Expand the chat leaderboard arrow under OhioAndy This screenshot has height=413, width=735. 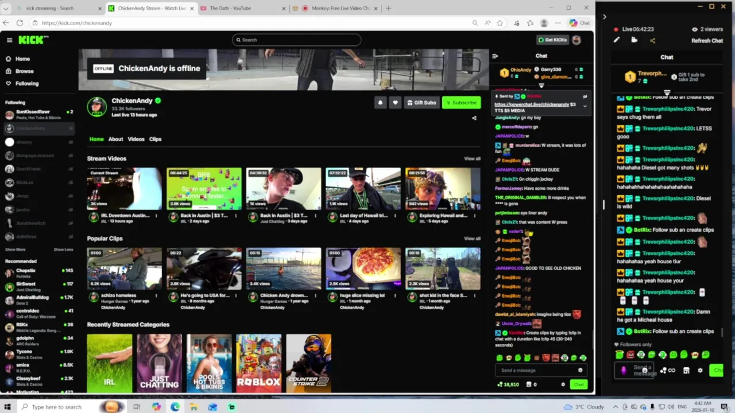[541, 85]
